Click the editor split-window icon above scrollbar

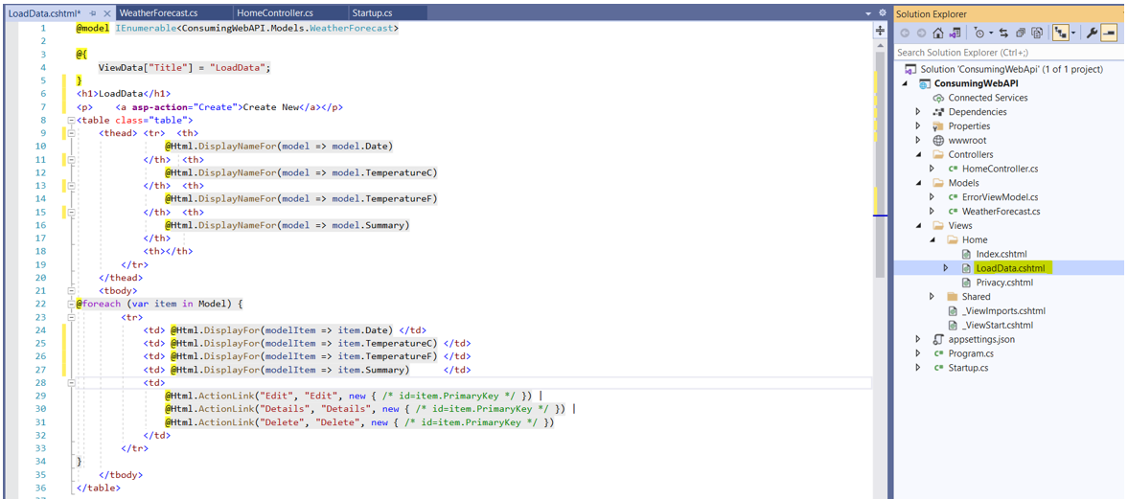coord(880,31)
